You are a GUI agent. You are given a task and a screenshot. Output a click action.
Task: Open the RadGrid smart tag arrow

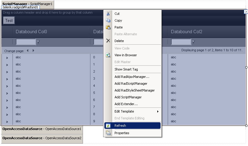click(x=246, y=12)
